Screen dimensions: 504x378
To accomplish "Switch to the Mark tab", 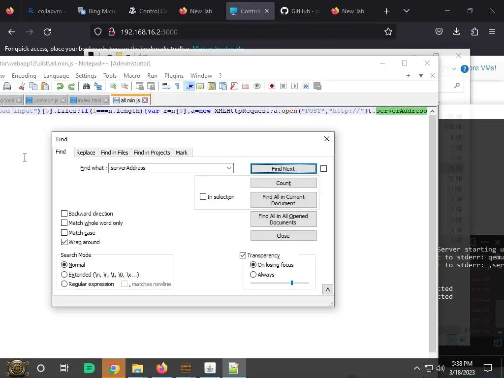I will click(x=181, y=153).
